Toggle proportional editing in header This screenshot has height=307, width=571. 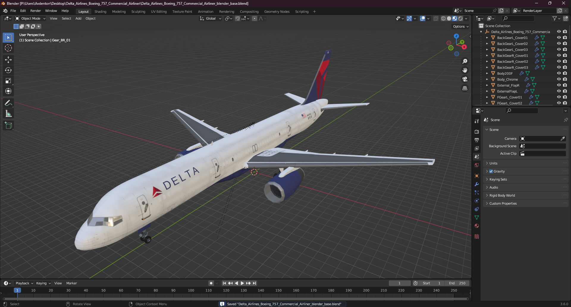(255, 18)
